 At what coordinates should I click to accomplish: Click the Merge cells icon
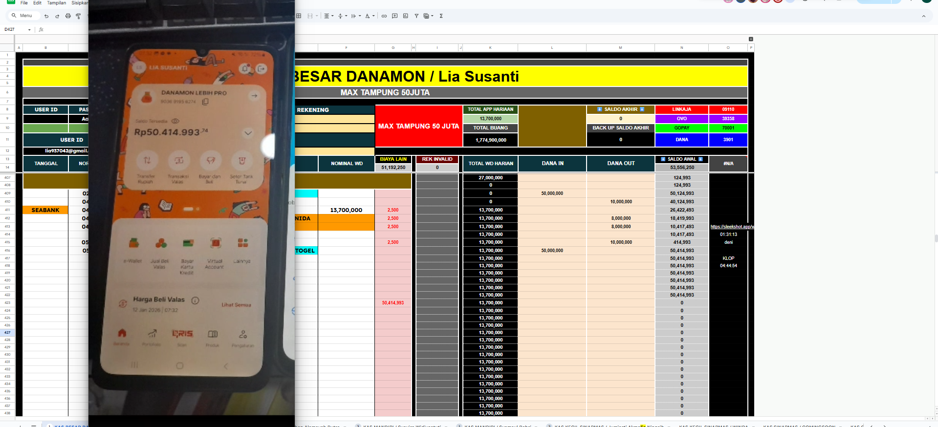coord(310,16)
